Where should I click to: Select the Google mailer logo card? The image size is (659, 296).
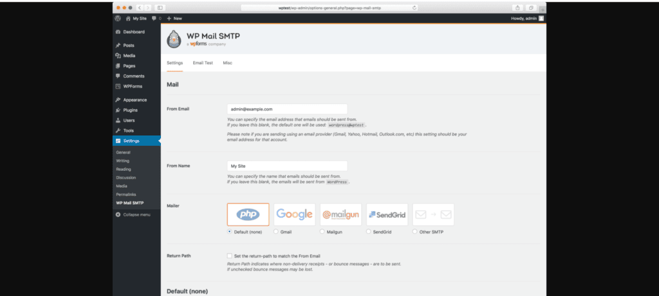295,214
